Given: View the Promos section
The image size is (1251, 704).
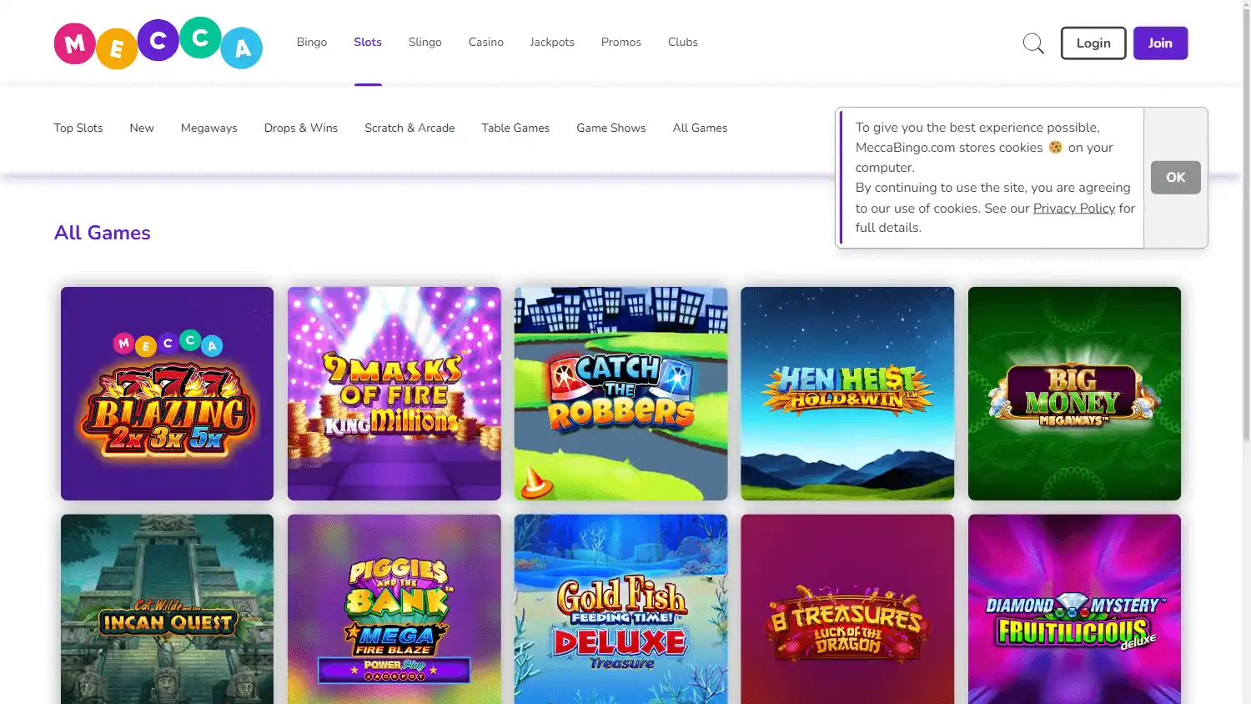Looking at the screenshot, I should point(621,42).
